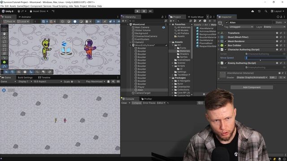The height and width of the screenshot is (161, 287).
Task: Click the Move Speed input field
Action: [265, 58]
